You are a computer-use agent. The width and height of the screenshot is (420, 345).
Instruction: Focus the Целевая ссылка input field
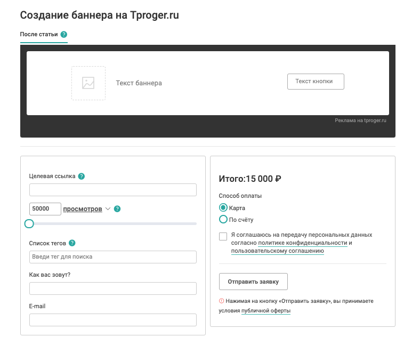(113, 190)
